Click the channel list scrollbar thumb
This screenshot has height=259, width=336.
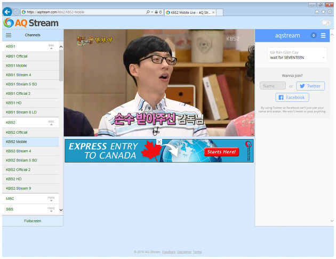[x=61, y=66]
